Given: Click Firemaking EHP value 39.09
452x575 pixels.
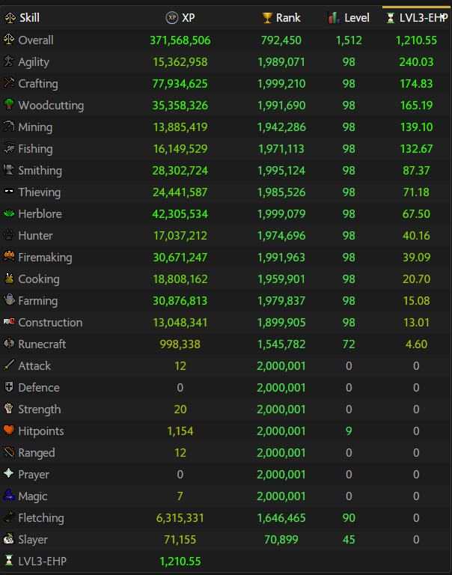Looking at the screenshot, I should (416, 257).
